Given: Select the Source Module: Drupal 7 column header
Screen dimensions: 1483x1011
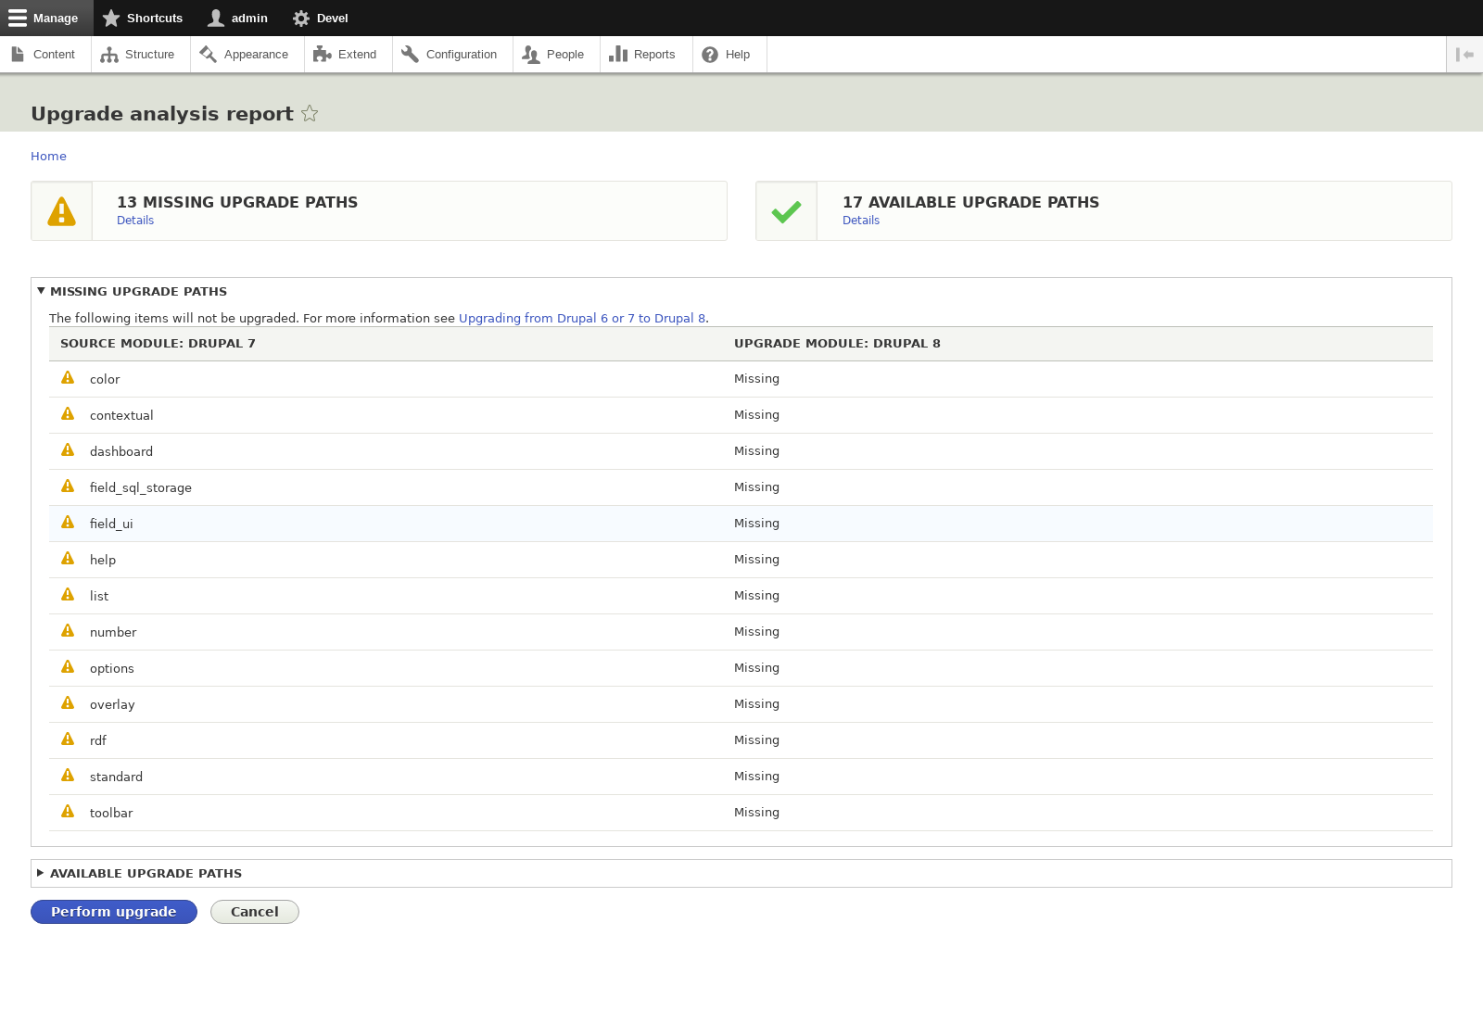Looking at the screenshot, I should click(158, 344).
